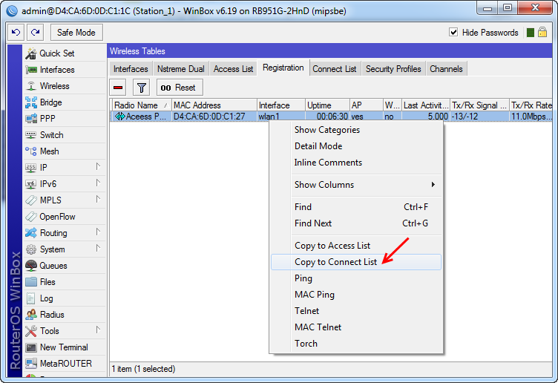The height and width of the screenshot is (383, 558).
Task: Expand the IPv6 submenu
Action: (x=98, y=183)
